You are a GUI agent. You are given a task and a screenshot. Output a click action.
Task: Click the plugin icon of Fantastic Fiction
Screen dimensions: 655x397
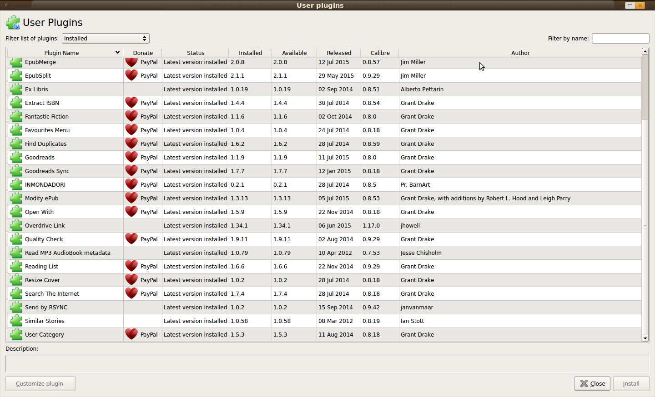(16, 116)
